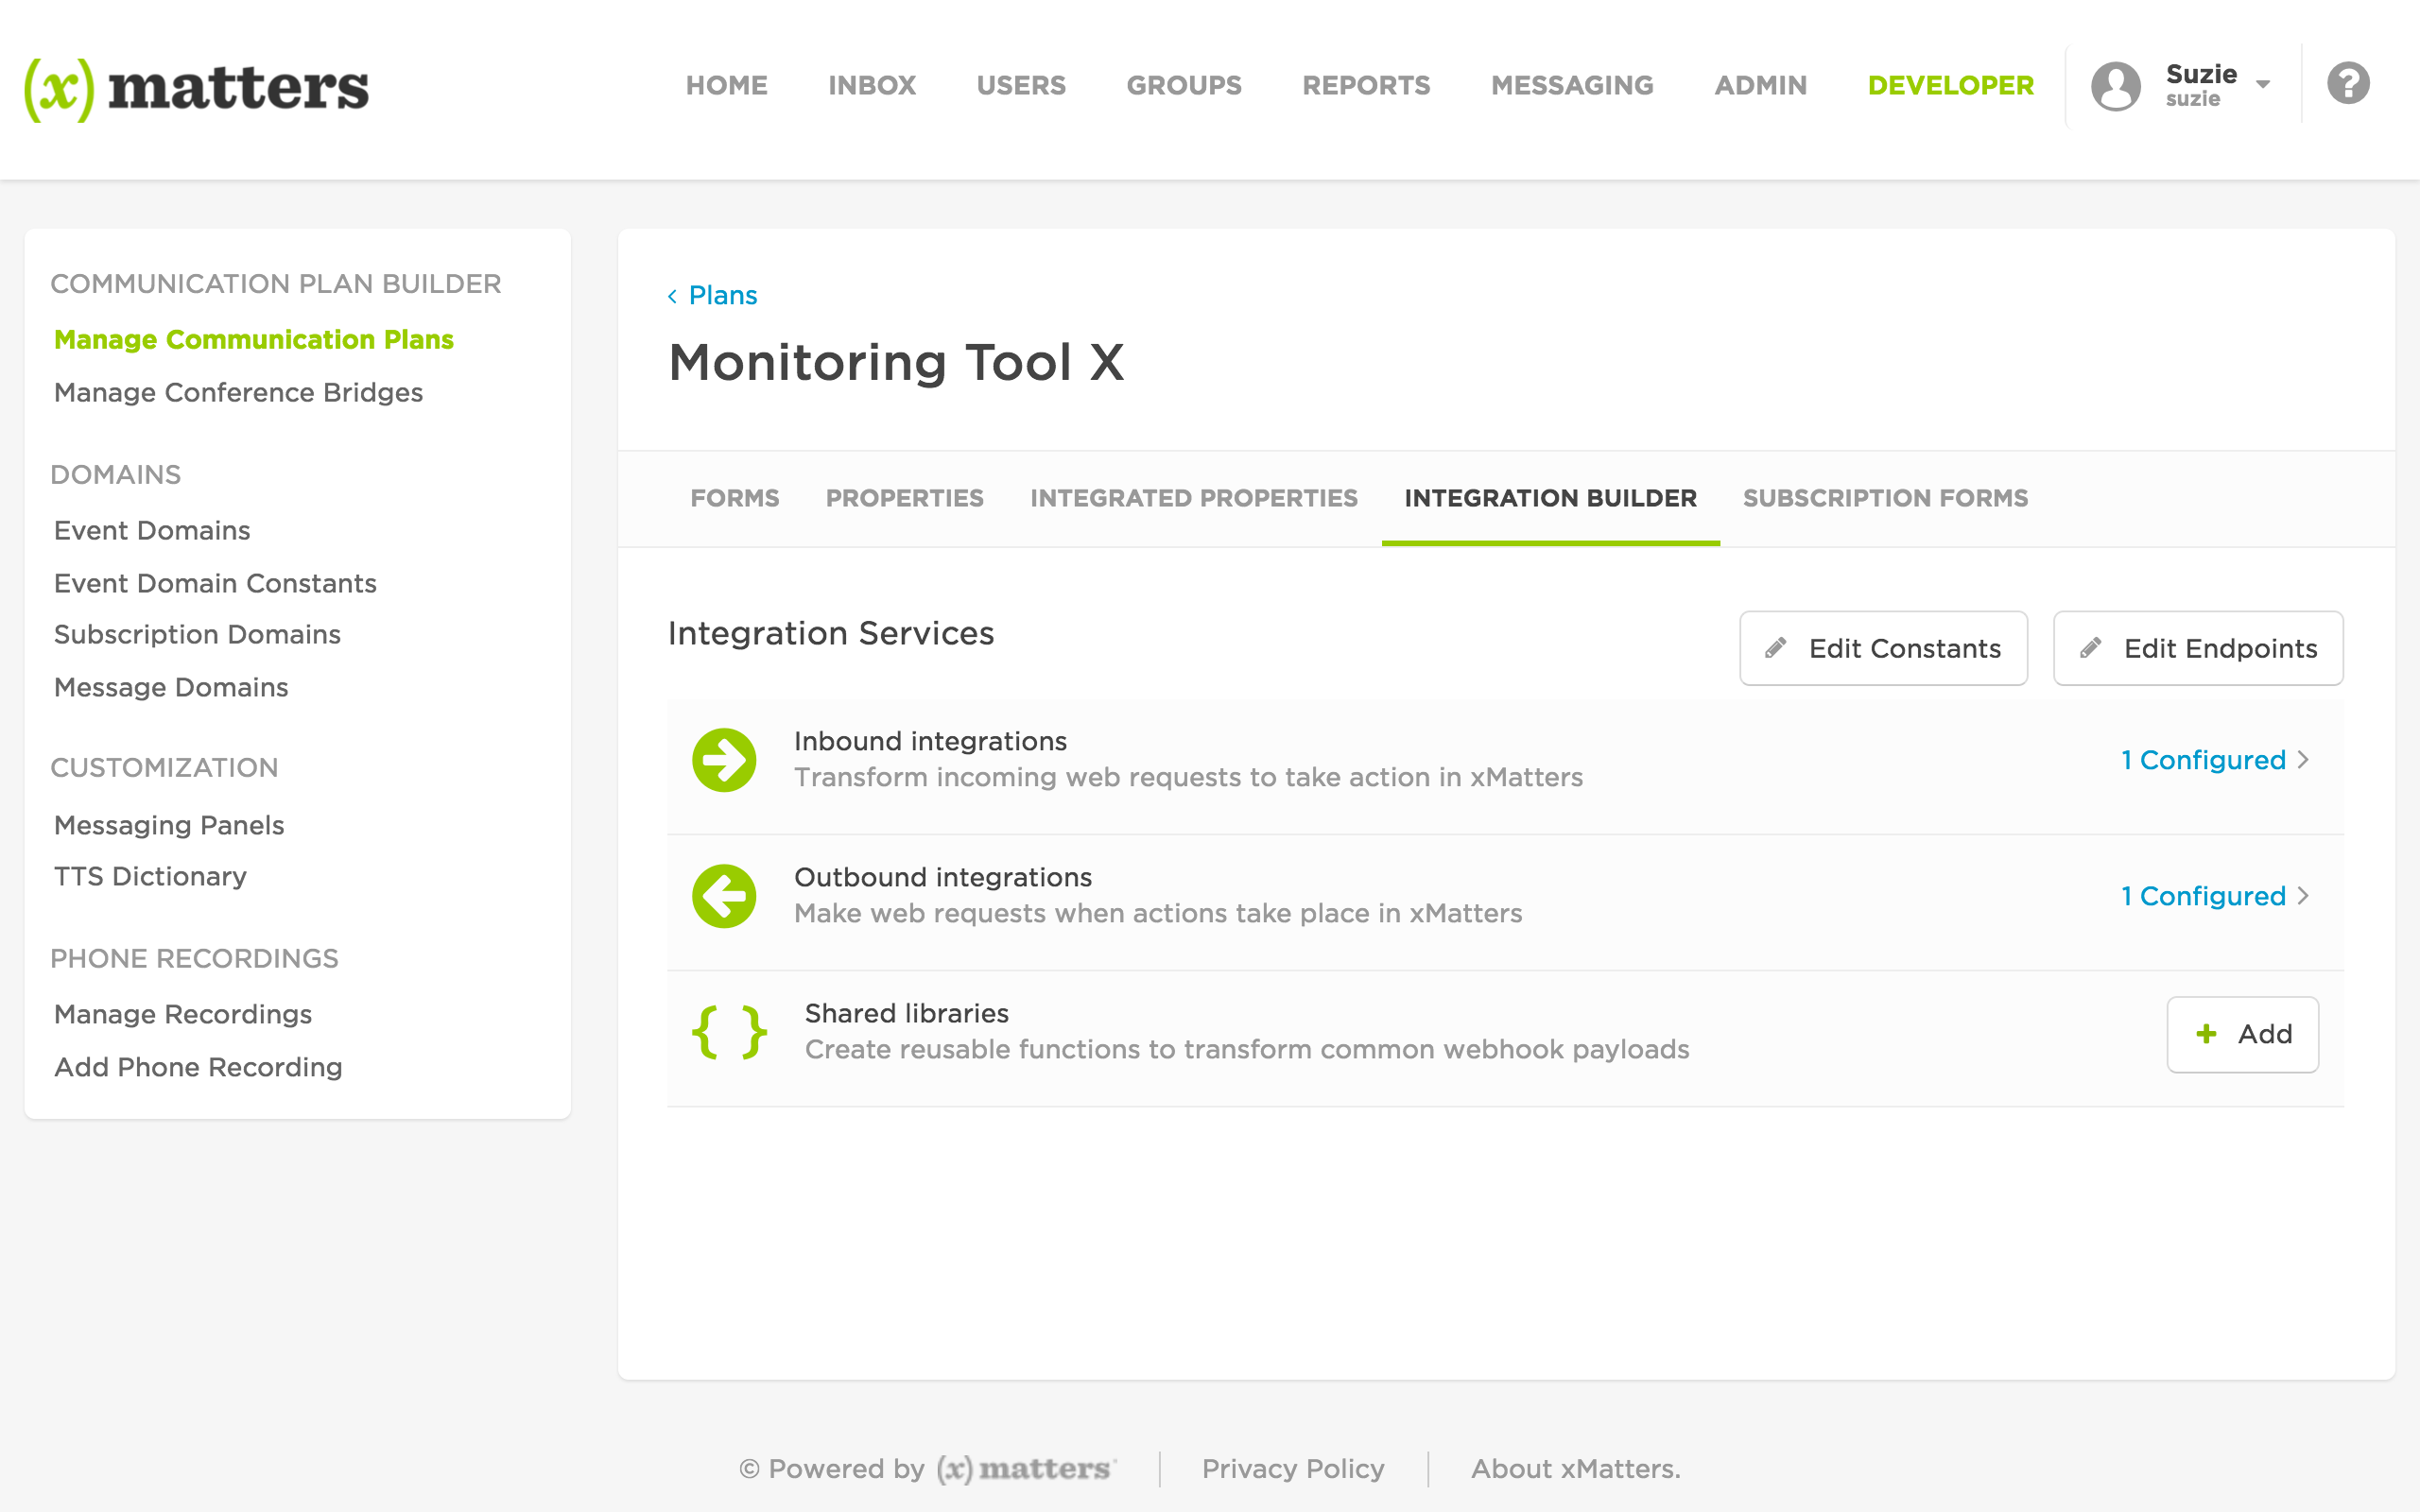This screenshot has width=2420, height=1512.
Task: Go to the HOME menu
Action: [x=727, y=86]
